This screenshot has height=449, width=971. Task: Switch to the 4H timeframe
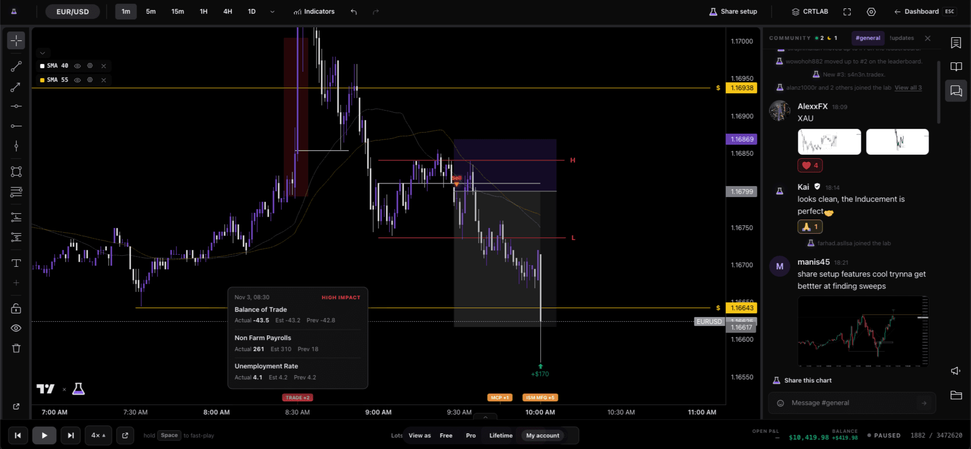(228, 12)
